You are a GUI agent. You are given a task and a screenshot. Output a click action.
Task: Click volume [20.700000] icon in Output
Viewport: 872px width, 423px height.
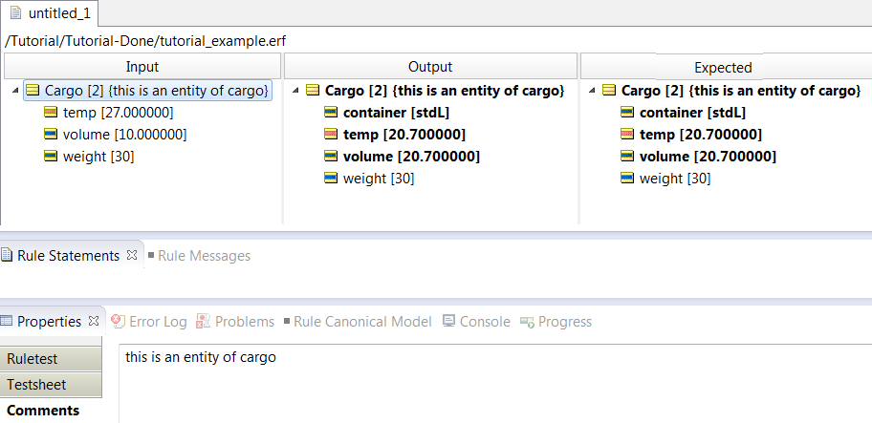(331, 157)
